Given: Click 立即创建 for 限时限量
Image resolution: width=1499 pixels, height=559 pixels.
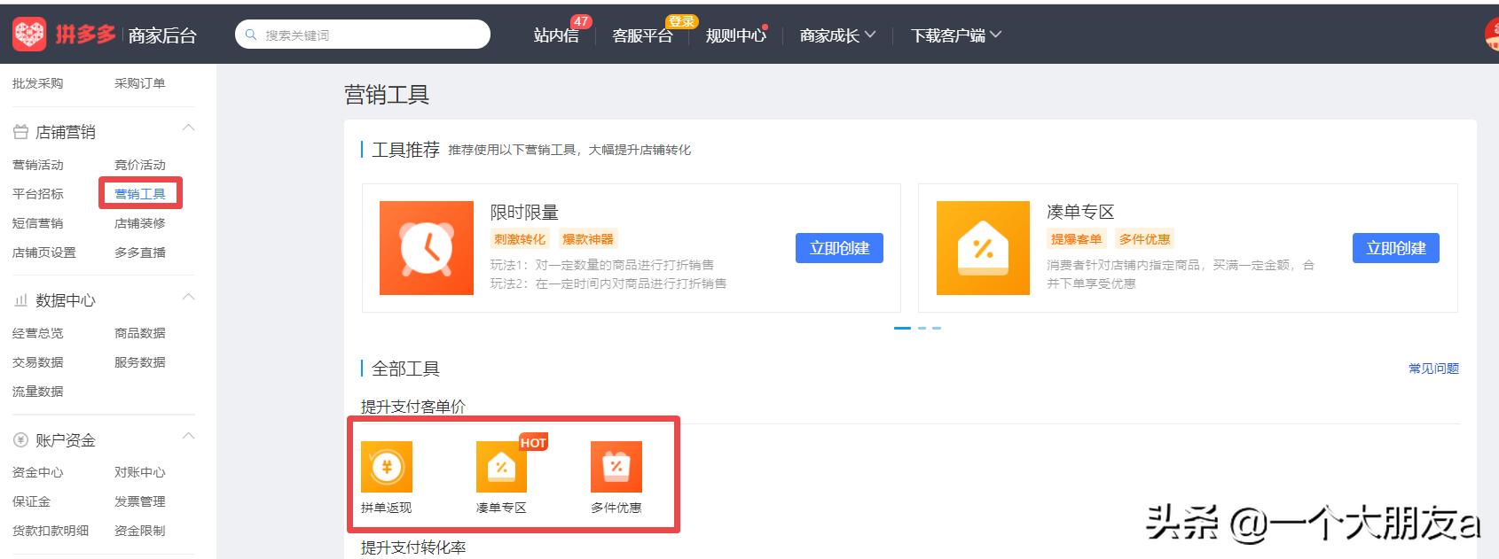Looking at the screenshot, I should click(x=839, y=248).
